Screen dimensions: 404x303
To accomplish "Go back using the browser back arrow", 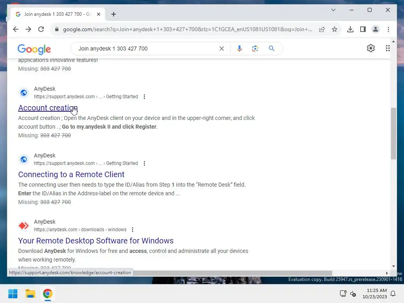I will click(x=16, y=29).
